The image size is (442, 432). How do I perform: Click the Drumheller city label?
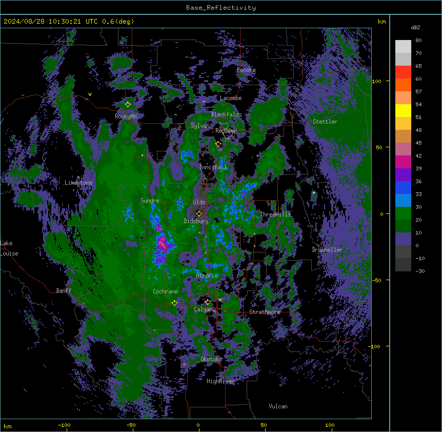(327, 250)
